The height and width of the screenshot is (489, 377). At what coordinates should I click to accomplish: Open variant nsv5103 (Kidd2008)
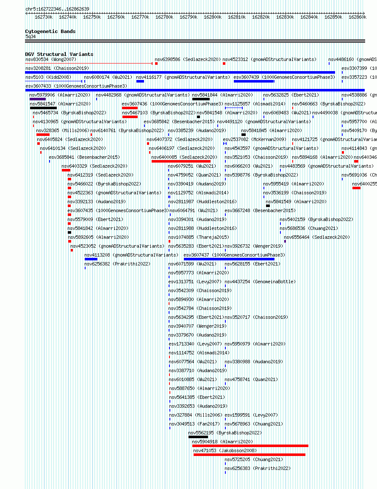point(48,77)
